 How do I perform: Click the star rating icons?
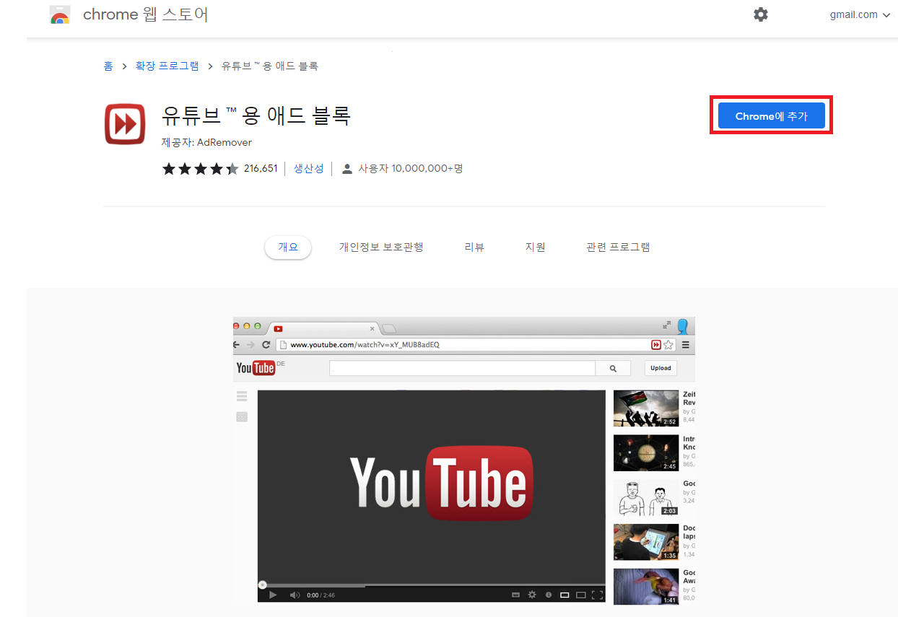click(200, 169)
